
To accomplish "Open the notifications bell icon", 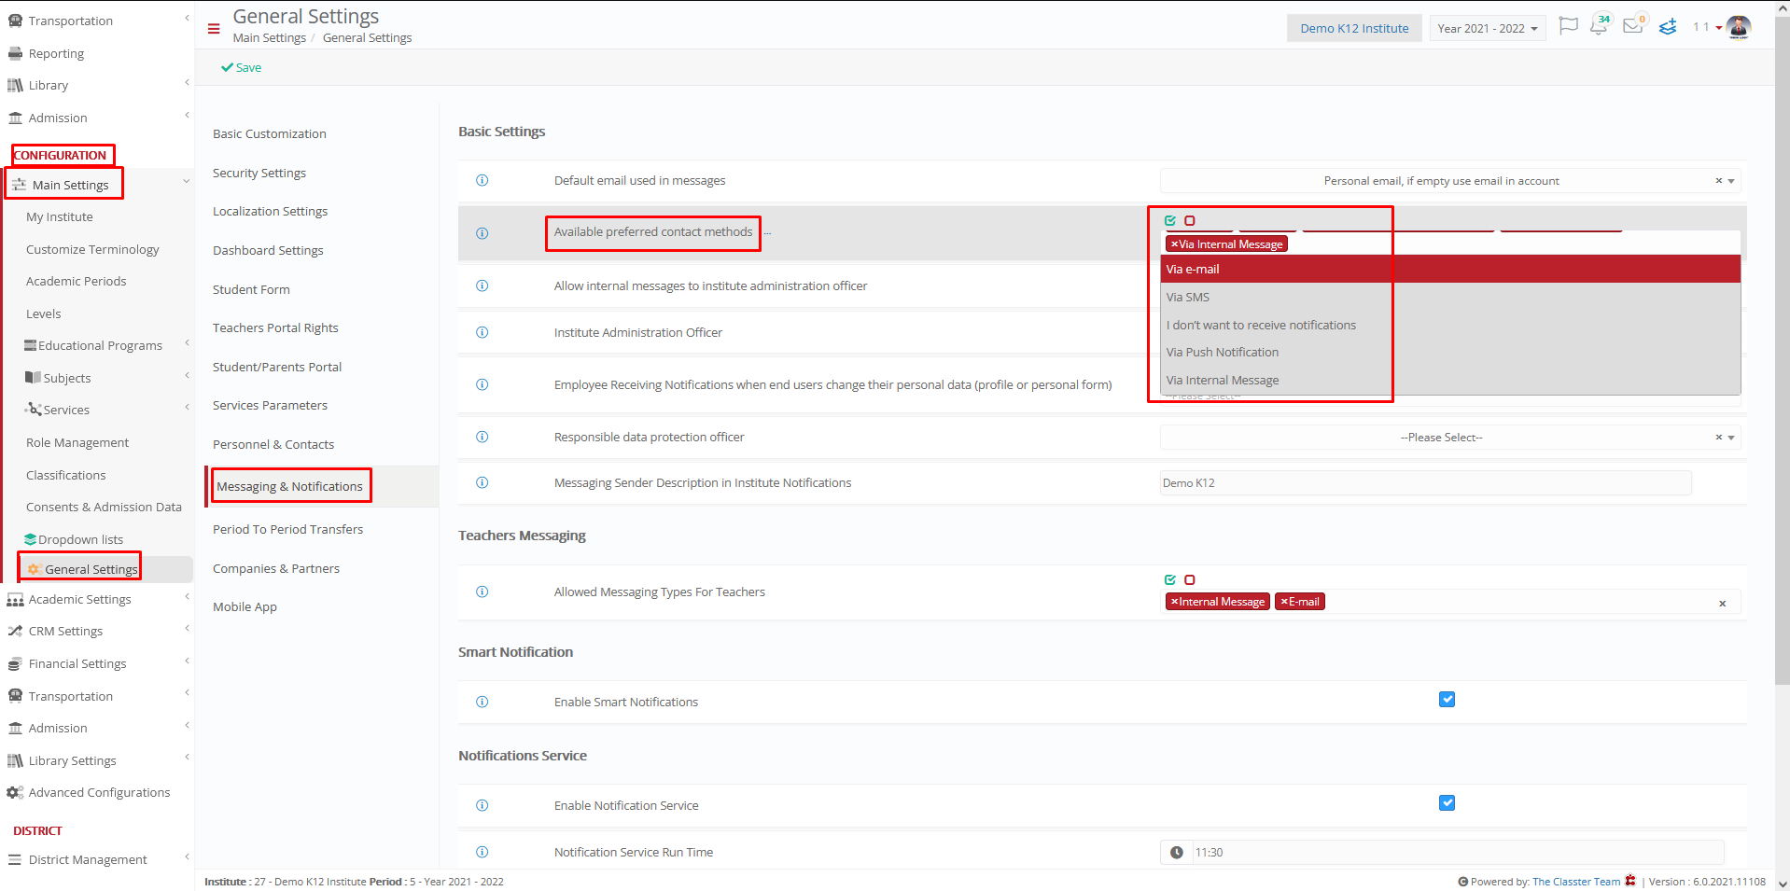I will pyautogui.click(x=1600, y=25).
